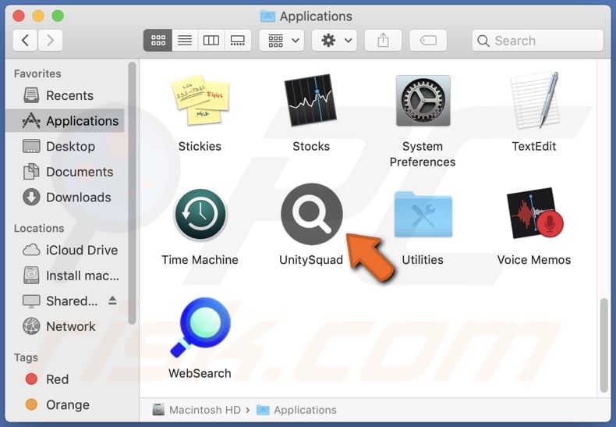The width and height of the screenshot is (616, 427).
Task: Click Applications in the path bar
Action: [296, 410]
